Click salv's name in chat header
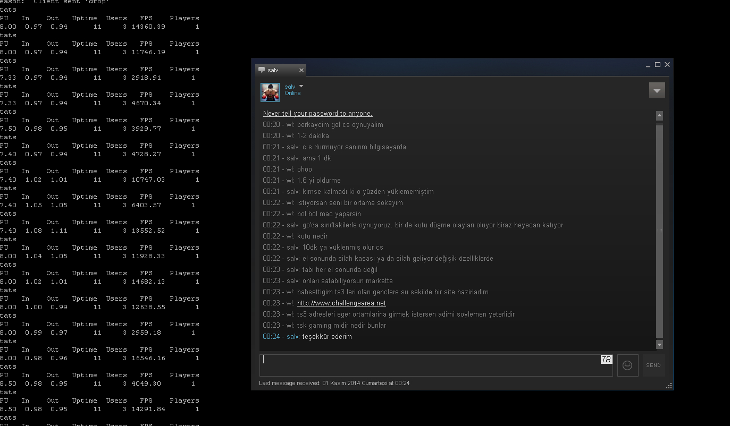Viewport: 730px width, 426px height. pyautogui.click(x=290, y=87)
